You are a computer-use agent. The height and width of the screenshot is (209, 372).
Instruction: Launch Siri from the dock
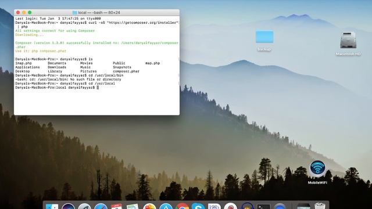(x=68, y=207)
